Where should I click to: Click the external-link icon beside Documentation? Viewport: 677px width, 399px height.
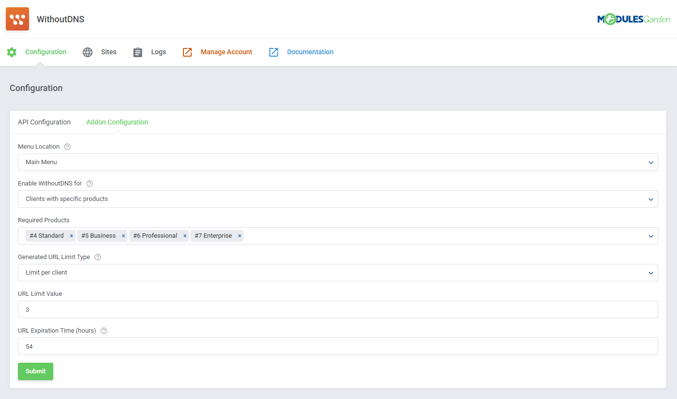274,52
